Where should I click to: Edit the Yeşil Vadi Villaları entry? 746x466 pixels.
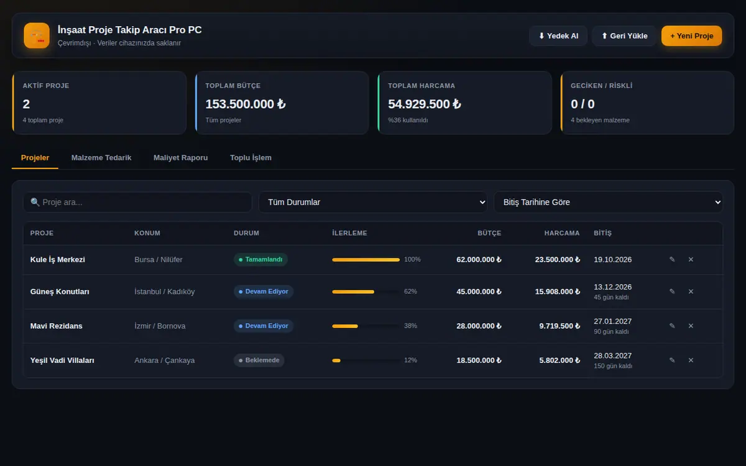pyautogui.click(x=672, y=360)
